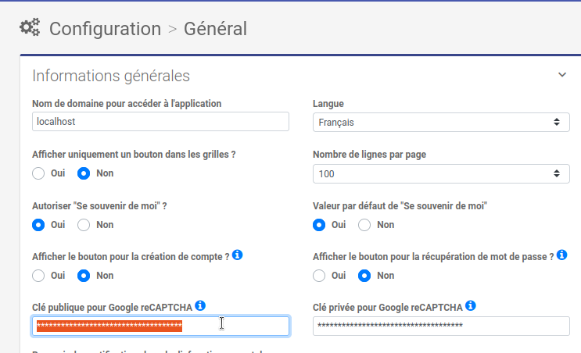Collapse the Informations générales section
The width and height of the screenshot is (581, 353).
pyautogui.click(x=562, y=75)
